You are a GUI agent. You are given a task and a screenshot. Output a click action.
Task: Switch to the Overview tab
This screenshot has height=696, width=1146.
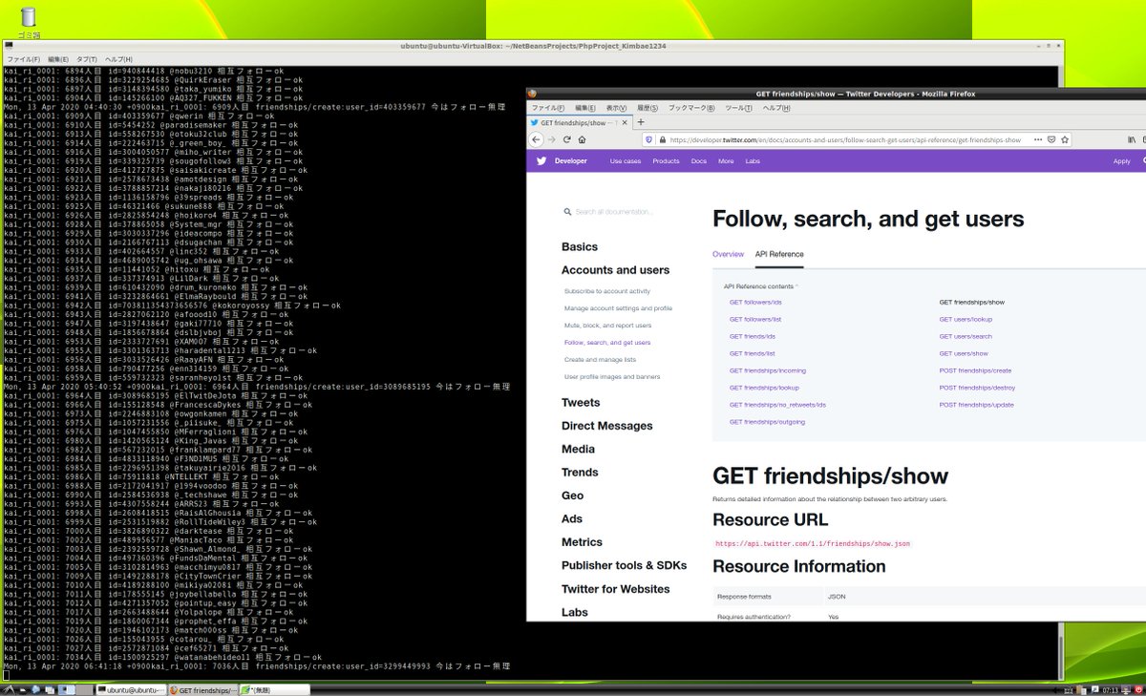point(728,254)
